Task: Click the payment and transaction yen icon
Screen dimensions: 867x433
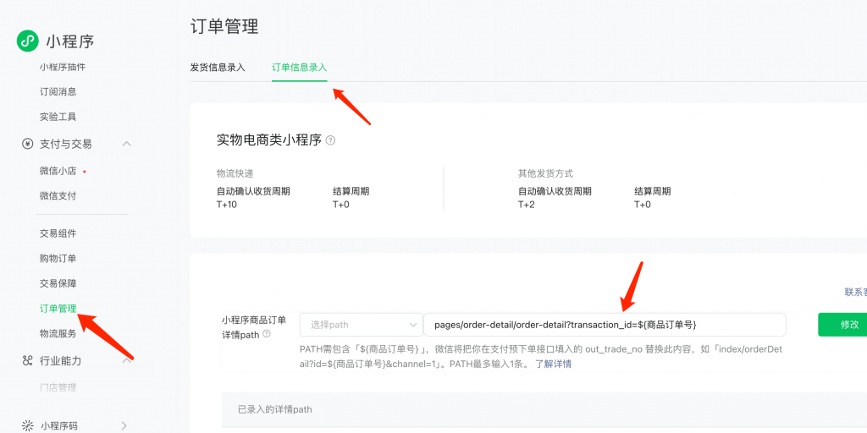Action: (27, 144)
